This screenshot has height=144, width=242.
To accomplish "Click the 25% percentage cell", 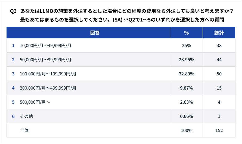I will pos(186,45).
